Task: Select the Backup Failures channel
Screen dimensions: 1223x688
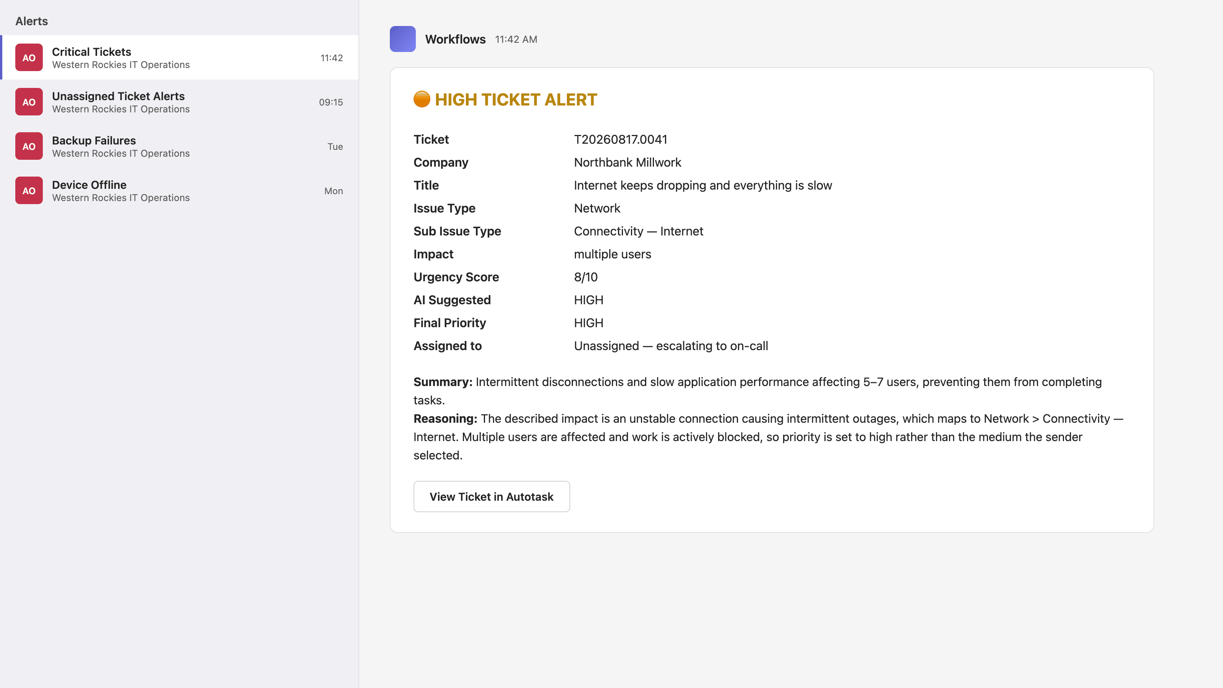Action: 180,146
